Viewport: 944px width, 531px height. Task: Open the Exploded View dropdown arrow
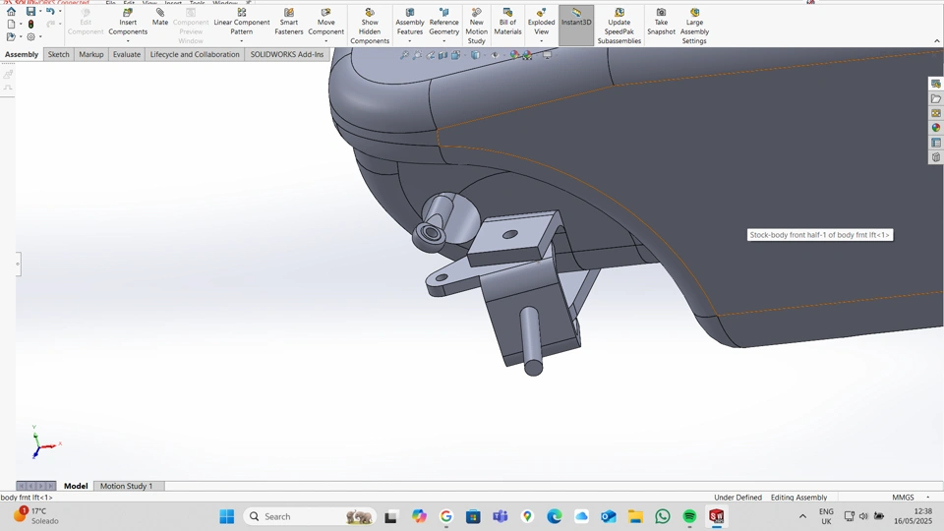(x=541, y=41)
